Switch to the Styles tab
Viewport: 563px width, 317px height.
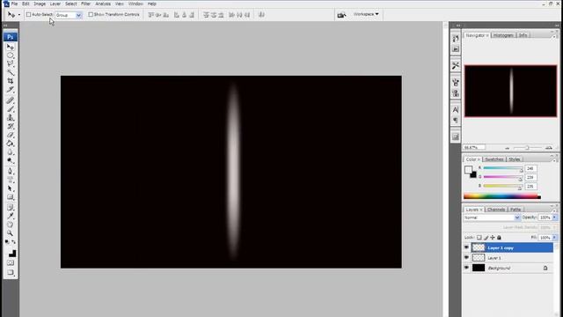[514, 159]
